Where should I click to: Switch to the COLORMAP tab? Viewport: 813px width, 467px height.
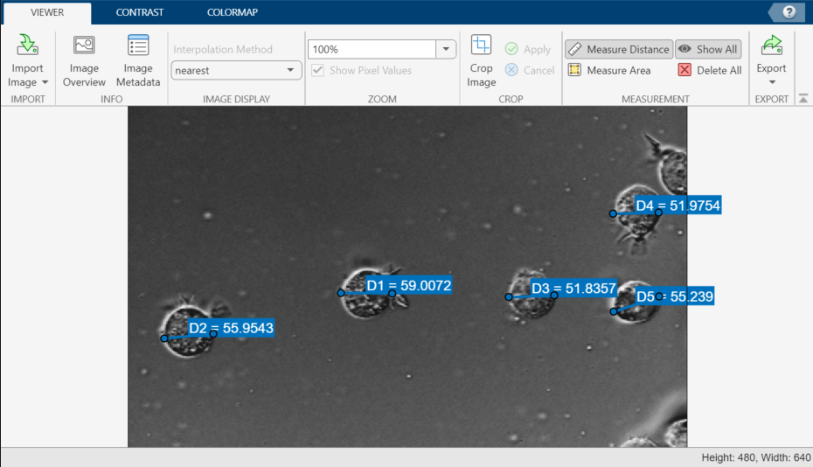tap(232, 12)
